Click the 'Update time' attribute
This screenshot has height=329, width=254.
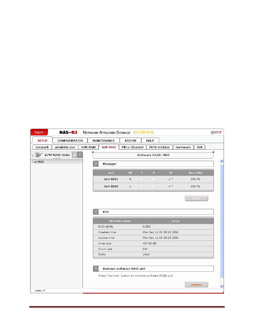[106, 238]
